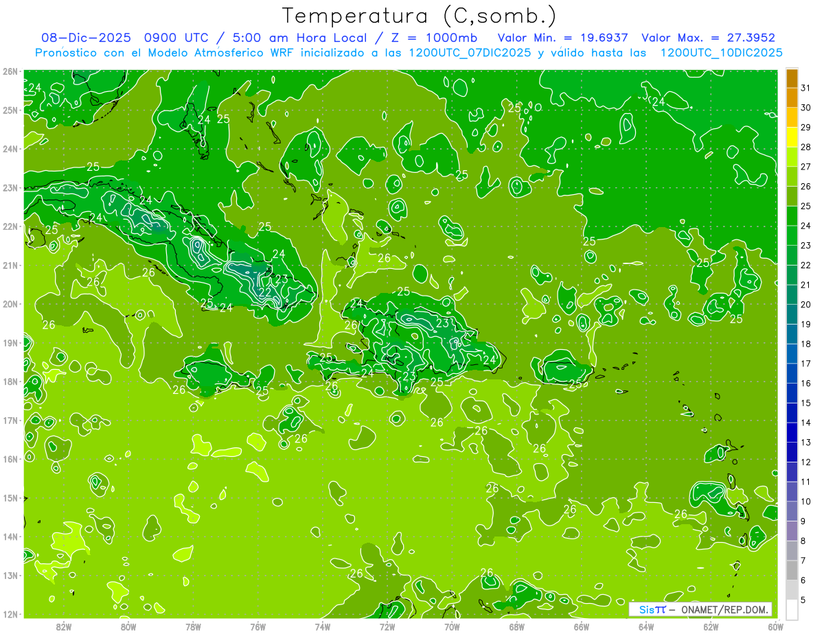The image size is (824, 636).
Task: Click the teal swatch between 19 and 20
Action: tap(792, 315)
